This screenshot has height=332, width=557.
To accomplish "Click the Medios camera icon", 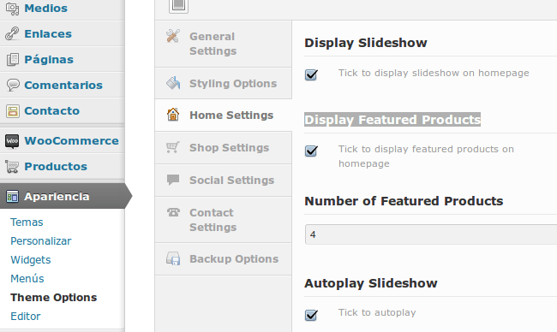I will tap(13, 9).
